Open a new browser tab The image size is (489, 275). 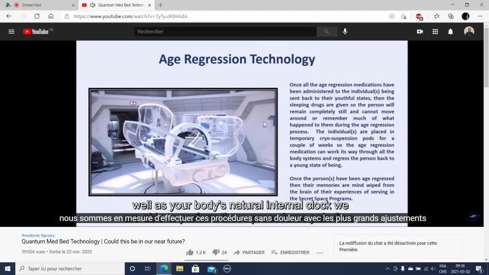coord(160,5)
